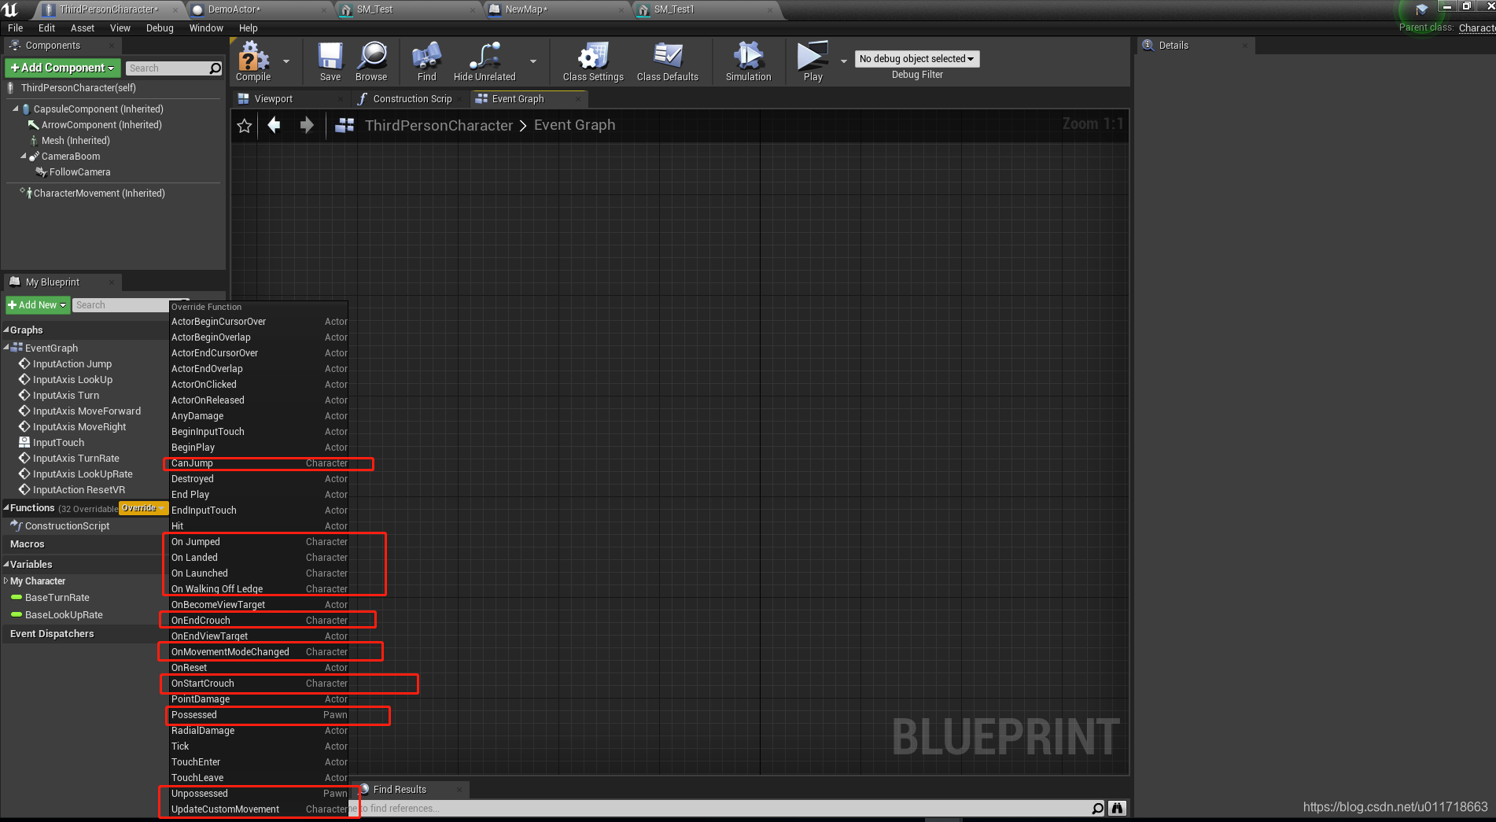Collapse the CapsuleComponent tree node
This screenshot has height=822, width=1496.
click(15, 109)
